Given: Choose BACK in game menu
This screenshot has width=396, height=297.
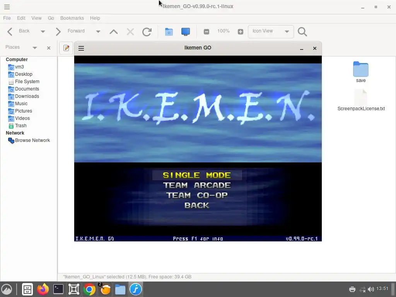Looking at the screenshot, I should pos(197,205).
